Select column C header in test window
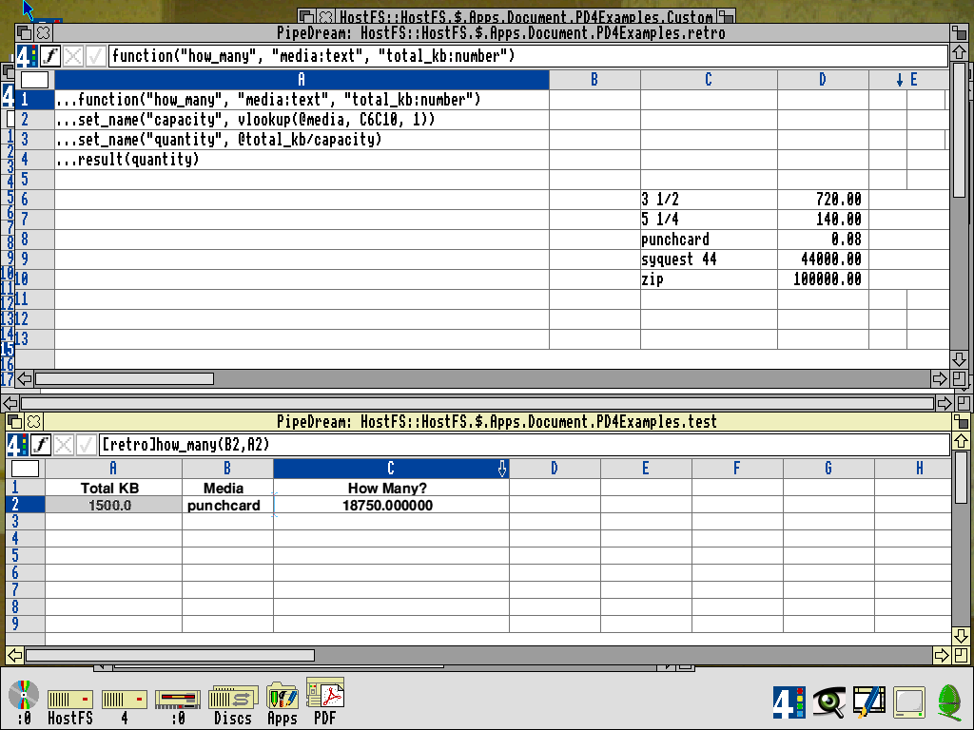The width and height of the screenshot is (974, 730). 391,468
